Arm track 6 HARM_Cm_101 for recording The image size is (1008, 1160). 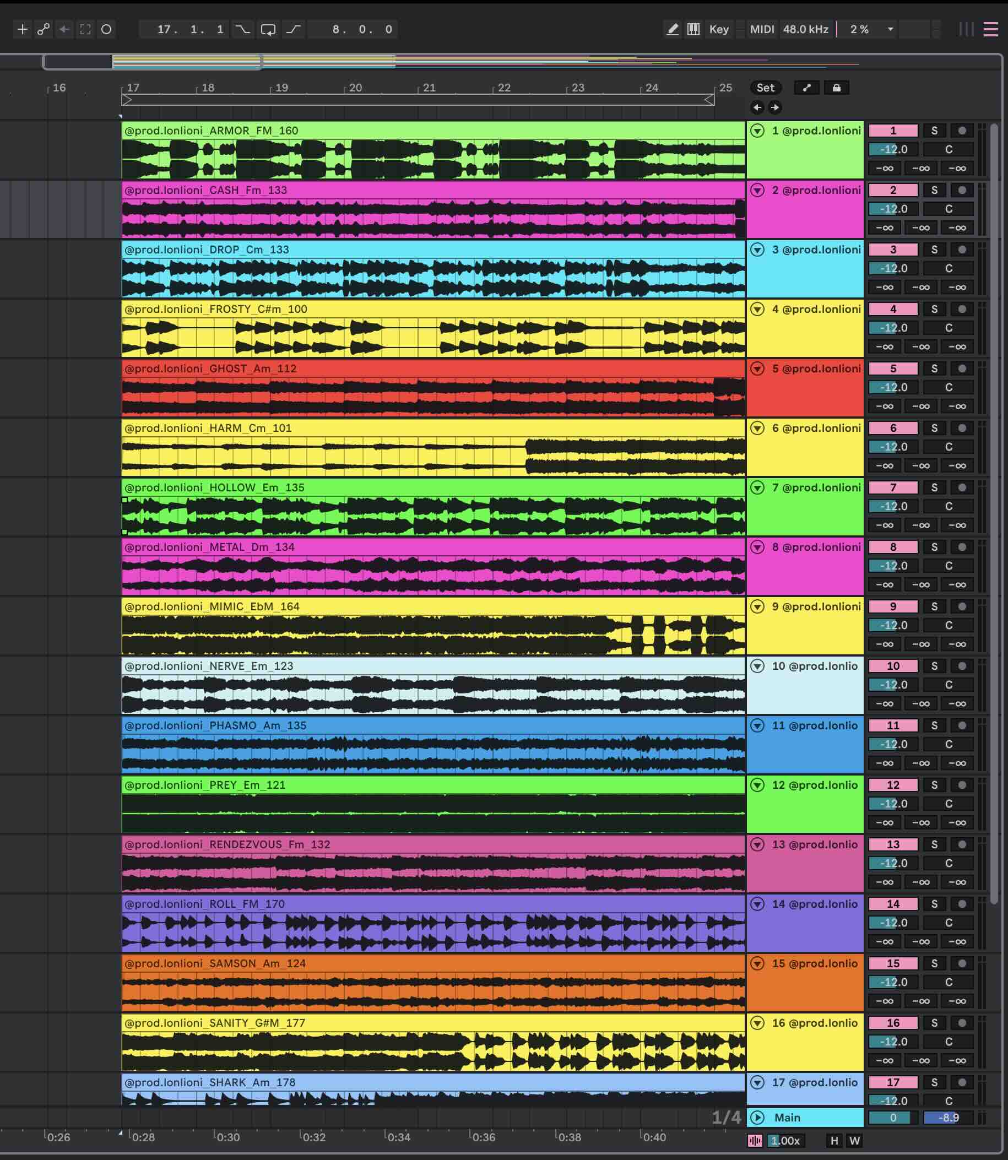(962, 428)
